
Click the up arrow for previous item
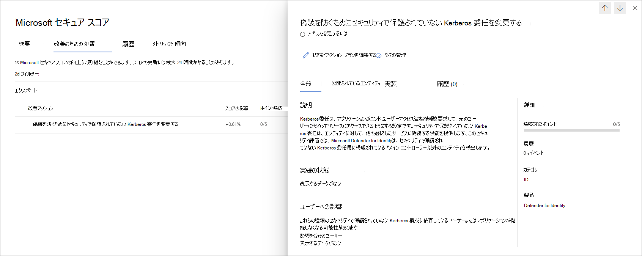coord(604,8)
